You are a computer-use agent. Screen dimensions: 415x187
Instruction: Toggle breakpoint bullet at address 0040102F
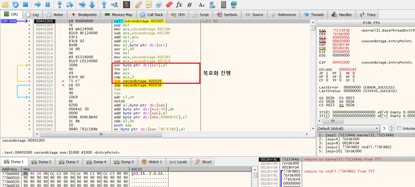click(x=30, y=85)
